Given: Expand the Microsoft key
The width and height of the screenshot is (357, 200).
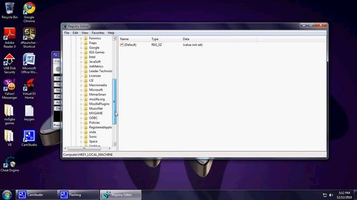Looking at the screenshot, I should pyautogui.click(x=81, y=90).
